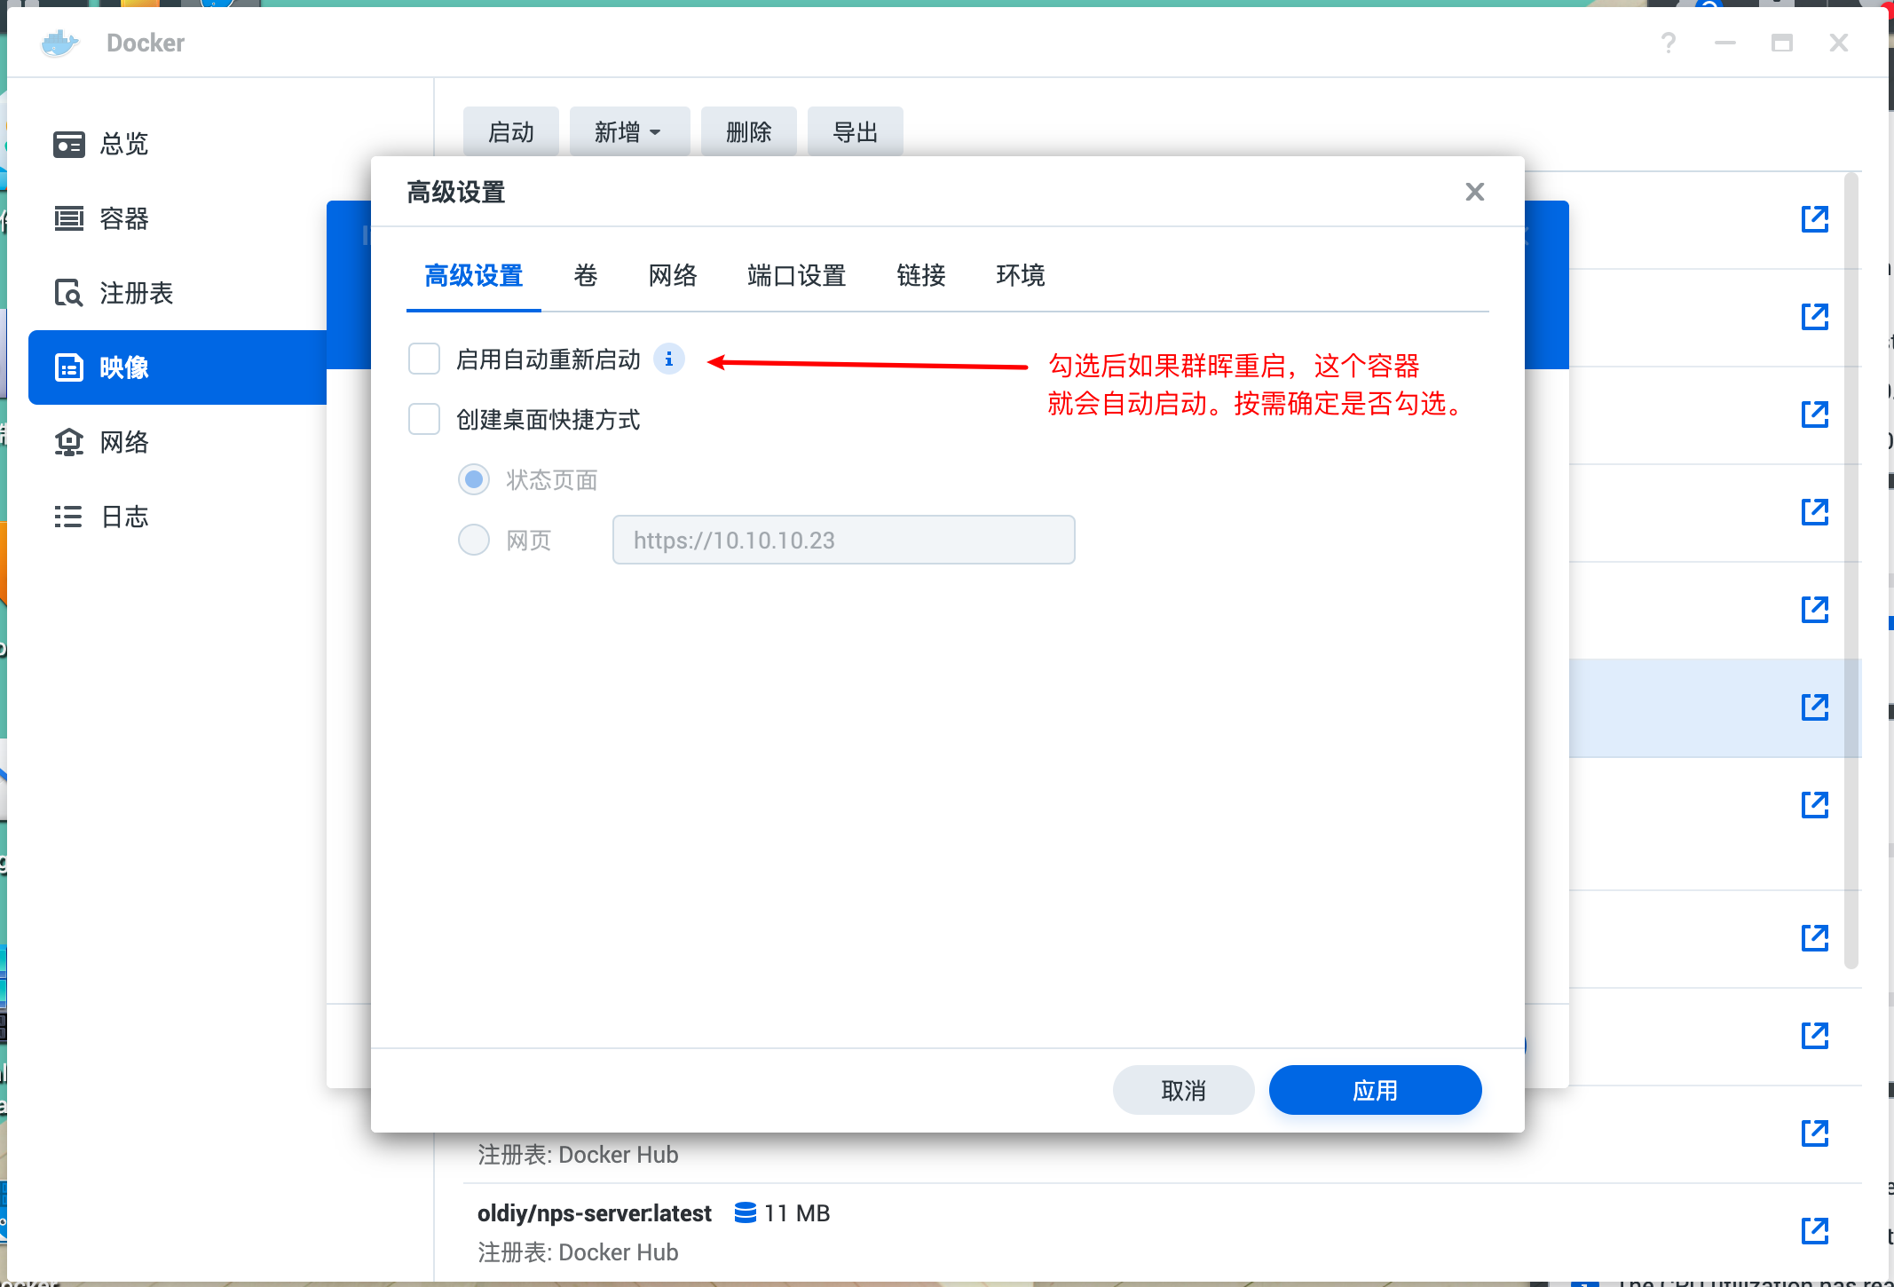This screenshot has height=1287, width=1894.
Task: Close the 高级设置 dialog with the X
Action: tap(1474, 192)
